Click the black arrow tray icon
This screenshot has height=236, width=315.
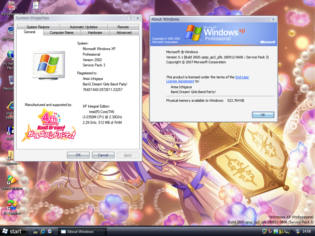click(x=292, y=231)
